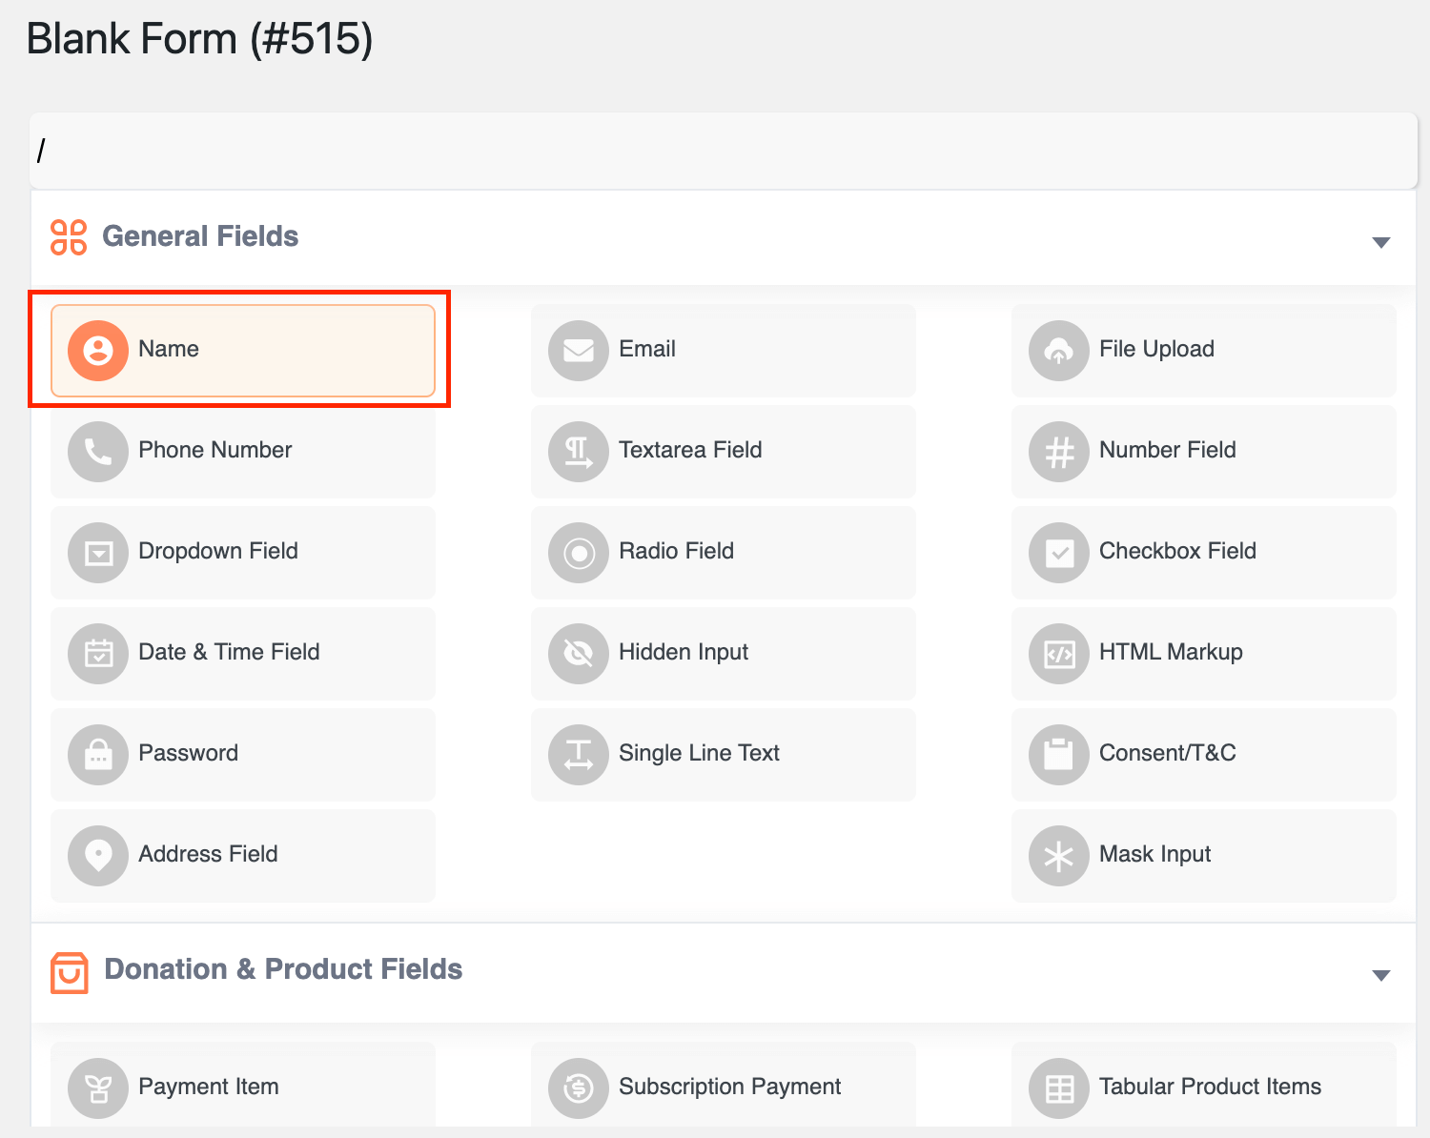This screenshot has height=1138, width=1430.
Task: Select the Consent/T&C field
Action: (x=1203, y=755)
